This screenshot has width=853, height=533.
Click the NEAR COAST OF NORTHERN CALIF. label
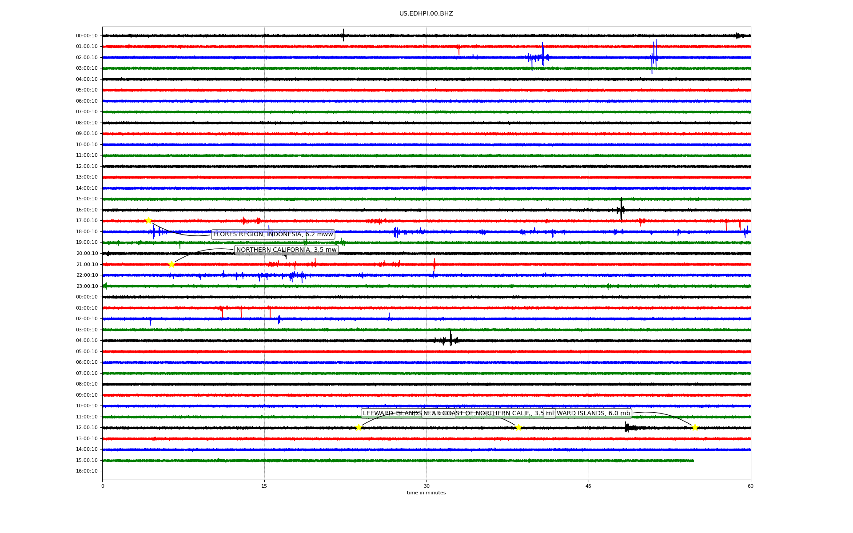coord(489,413)
